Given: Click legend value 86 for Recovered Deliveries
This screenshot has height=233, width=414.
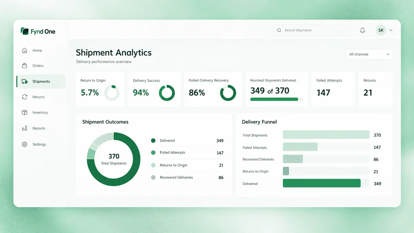Looking at the screenshot, I should (221, 178).
